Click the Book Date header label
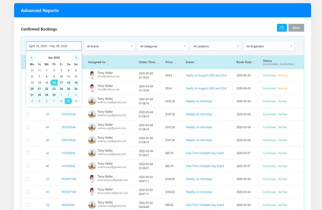This screenshot has width=322, height=210. point(244,62)
